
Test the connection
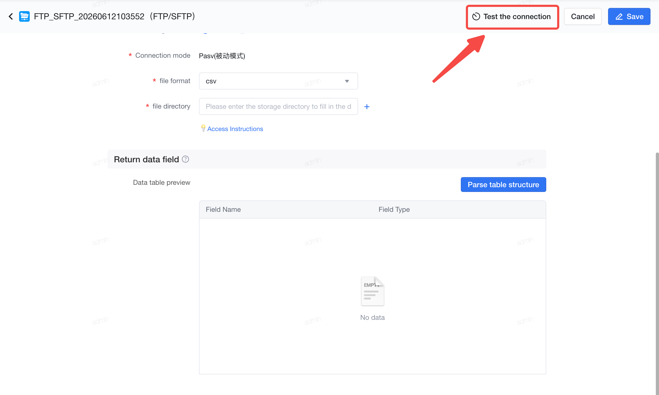tap(512, 16)
